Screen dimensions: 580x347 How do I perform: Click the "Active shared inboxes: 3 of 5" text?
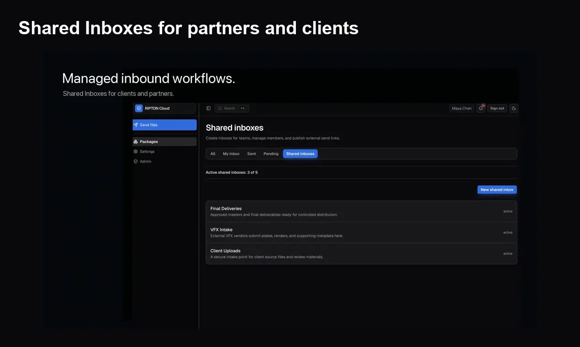click(x=232, y=173)
